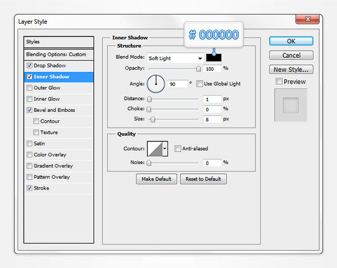The image size is (337, 268).
Task: Select the Inner Glow style label
Action: pos(47,99)
